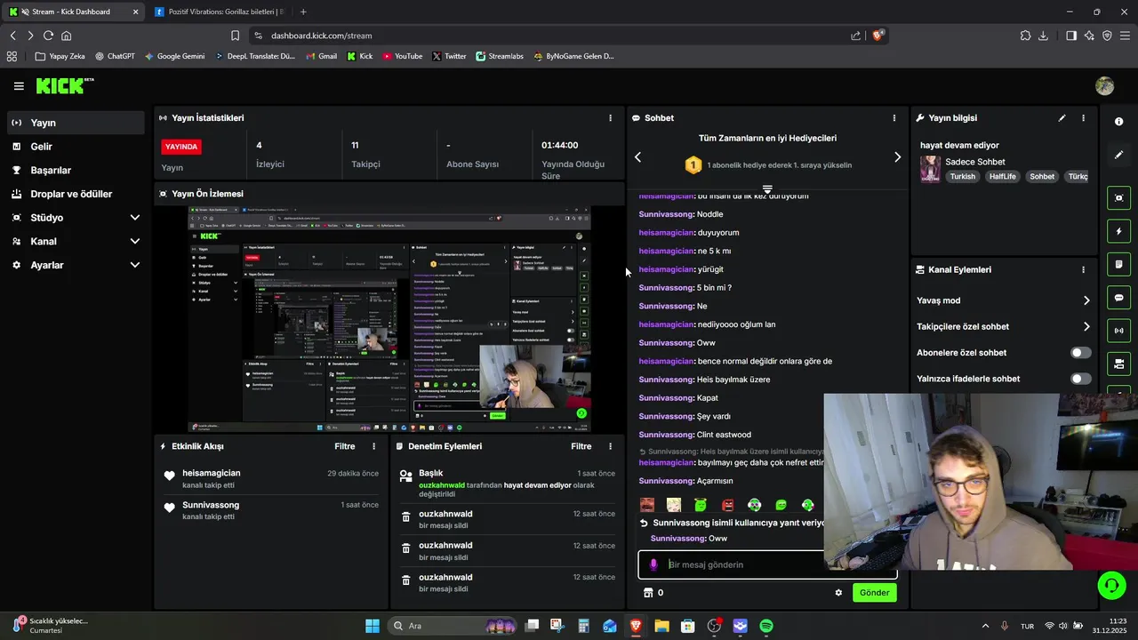Screen dimensions: 1138x640
Task: Select Başarılar in the sidebar
Action: [x=75, y=171]
